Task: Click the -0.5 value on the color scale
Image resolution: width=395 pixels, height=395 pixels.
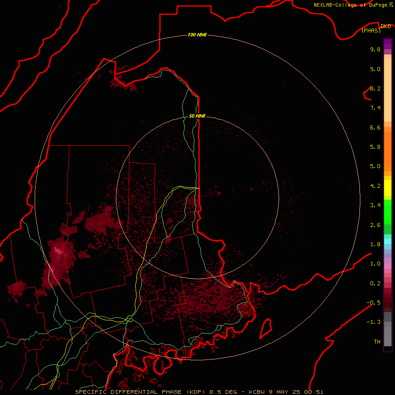Action: point(373,303)
